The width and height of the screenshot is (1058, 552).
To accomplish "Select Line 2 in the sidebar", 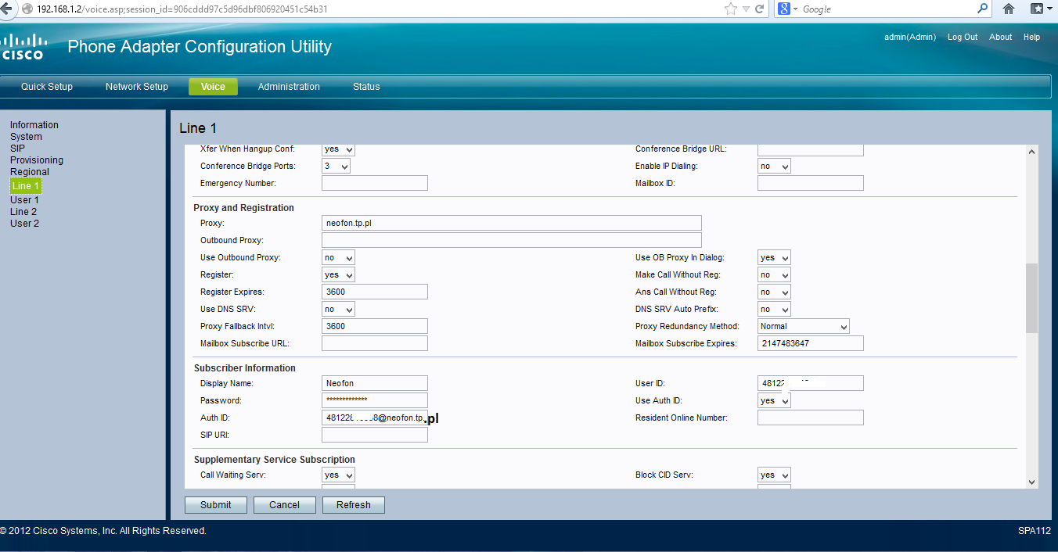I will coord(23,211).
